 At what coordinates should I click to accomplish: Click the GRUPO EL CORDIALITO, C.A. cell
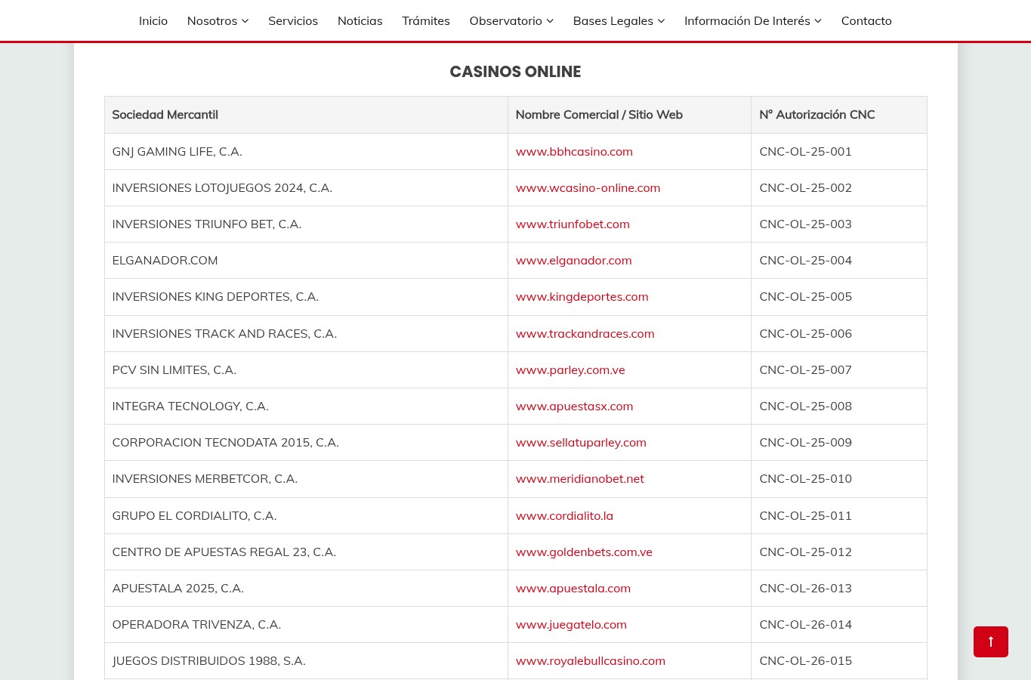tap(306, 515)
